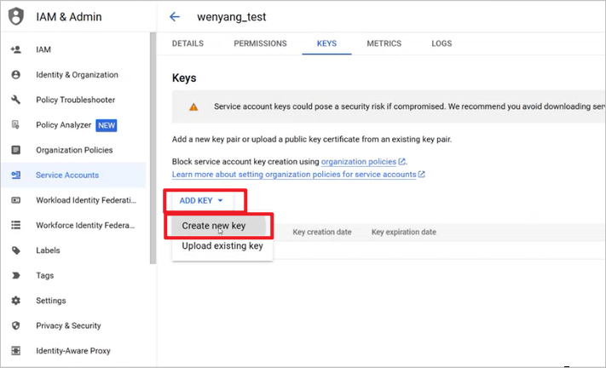Click the Privacy & Security shield icon

click(16, 325)
